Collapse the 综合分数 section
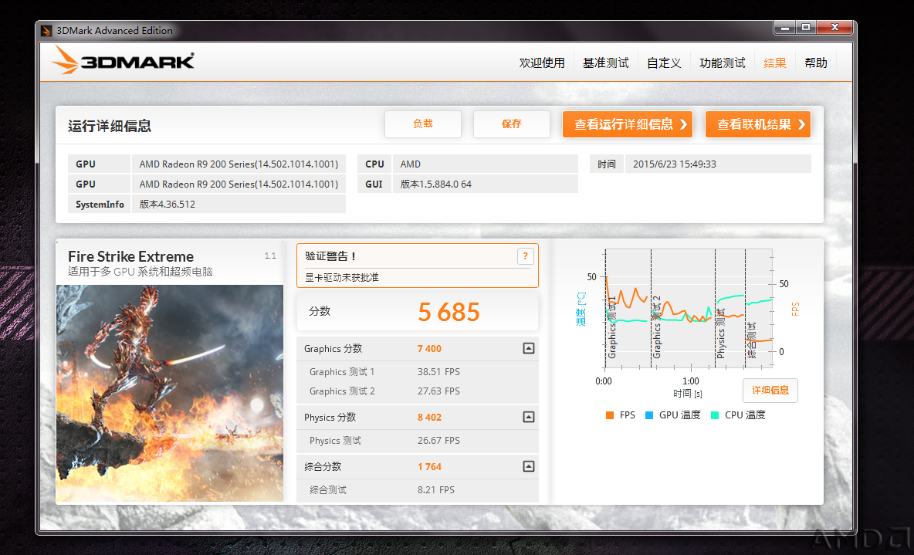Screen dimensions: 914x555 [x=529, y=466]
